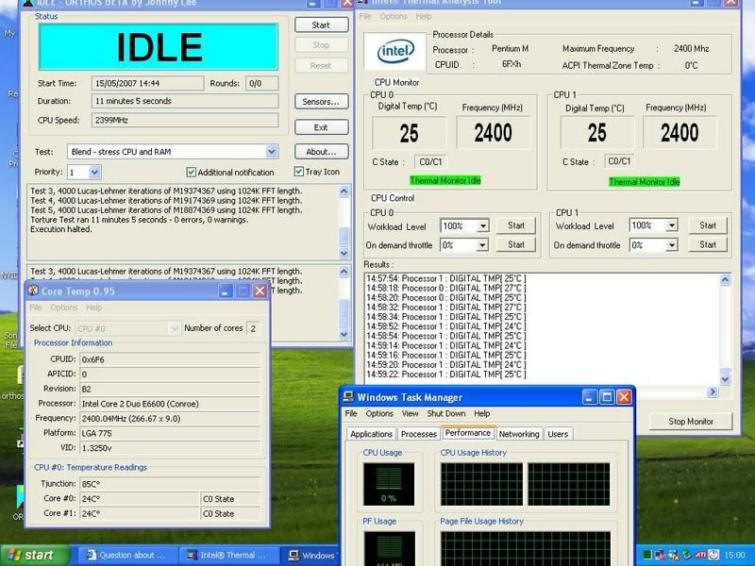Switch to the Applications tab in Task Manager
This screenshot has width=755, height=566.
tap(371, 434)
